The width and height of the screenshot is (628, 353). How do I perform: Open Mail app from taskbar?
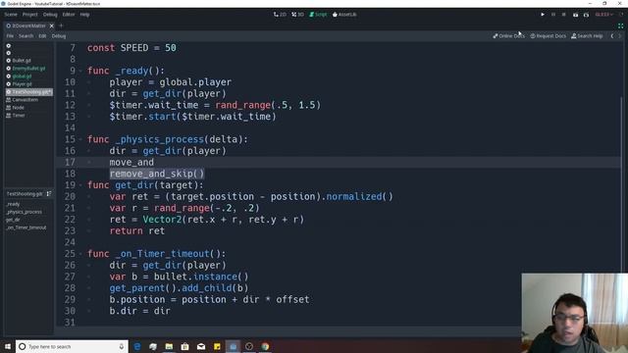point(201,346)
